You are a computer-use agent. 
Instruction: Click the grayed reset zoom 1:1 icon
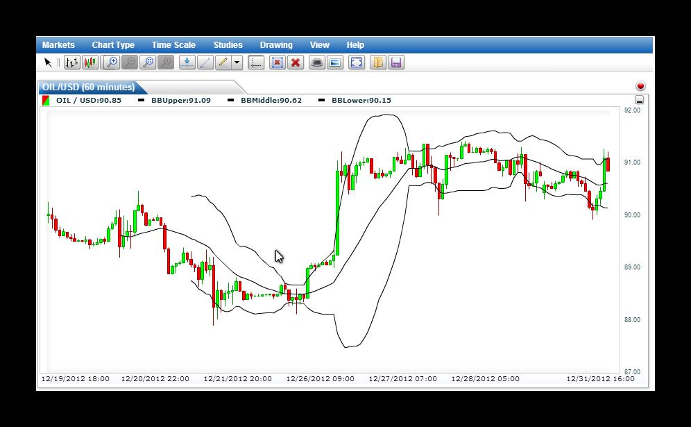(x=166, y=62)
